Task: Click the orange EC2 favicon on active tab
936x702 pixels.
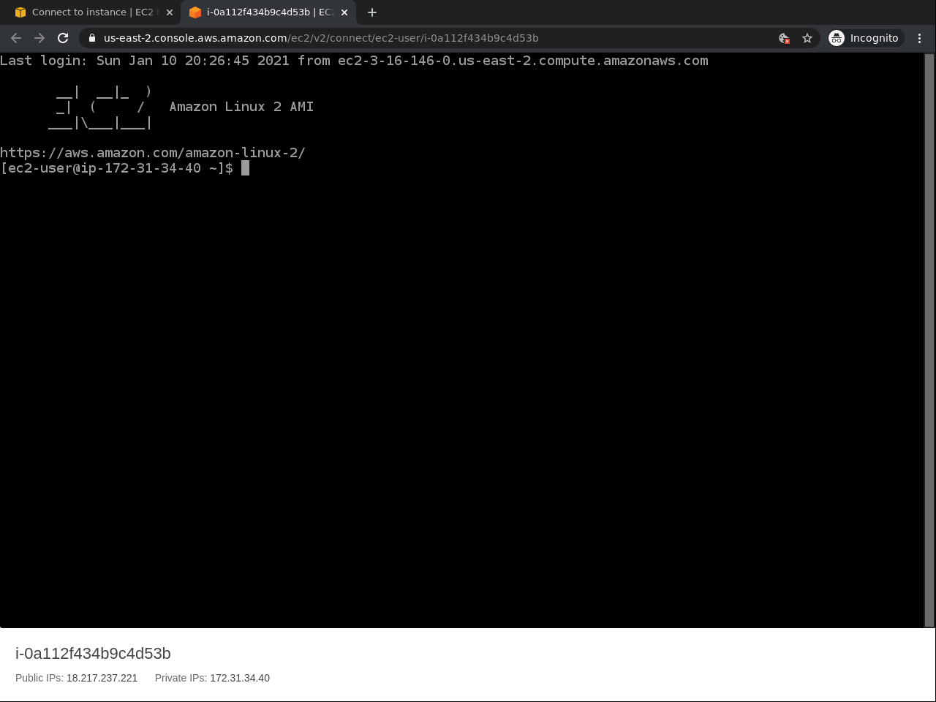Action: coord(195,12)
